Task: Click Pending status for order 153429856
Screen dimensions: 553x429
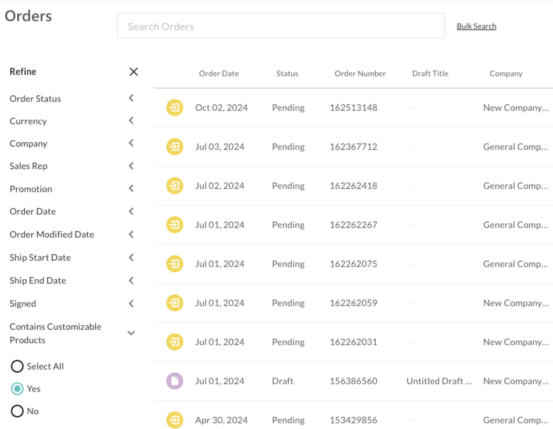Action: 288,420
